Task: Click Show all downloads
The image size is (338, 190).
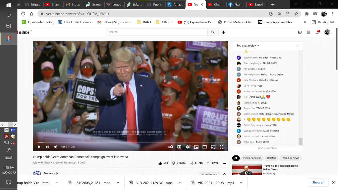Action: [318, 182]
